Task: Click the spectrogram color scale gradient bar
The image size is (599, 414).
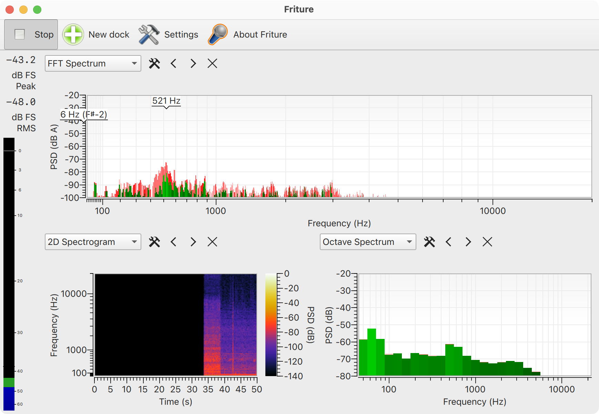Action: point(271,325)
